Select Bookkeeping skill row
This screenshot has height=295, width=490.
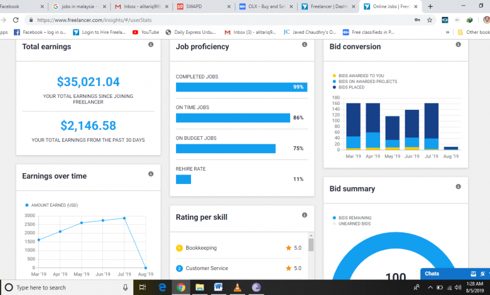coord(239,248)
